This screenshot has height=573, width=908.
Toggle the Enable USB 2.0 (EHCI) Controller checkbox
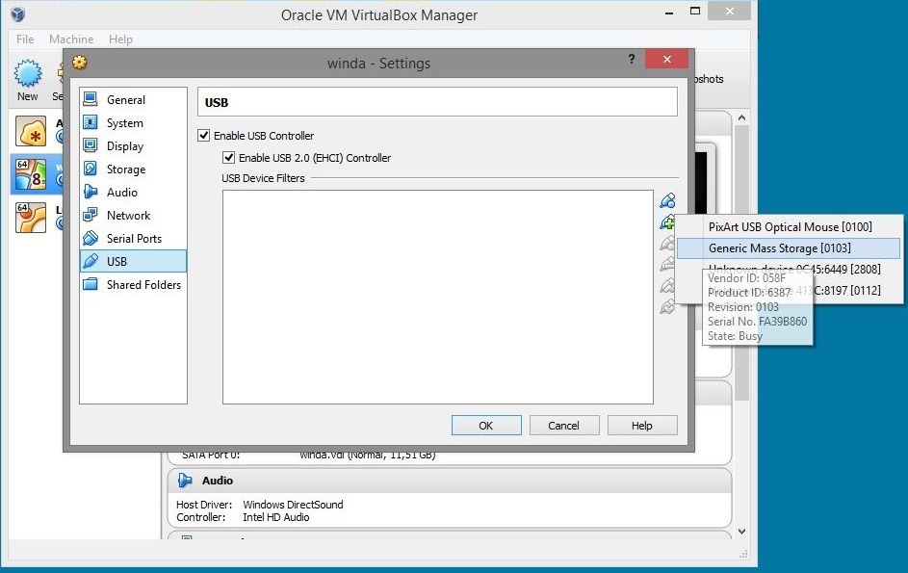point(229,158)
